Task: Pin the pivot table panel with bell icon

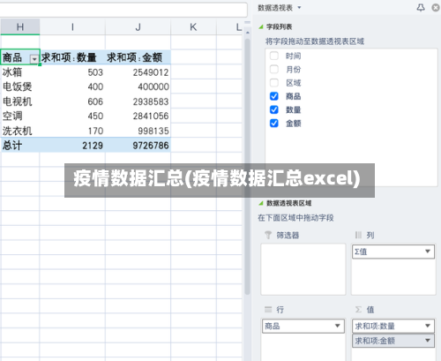Action: point(421,8)
